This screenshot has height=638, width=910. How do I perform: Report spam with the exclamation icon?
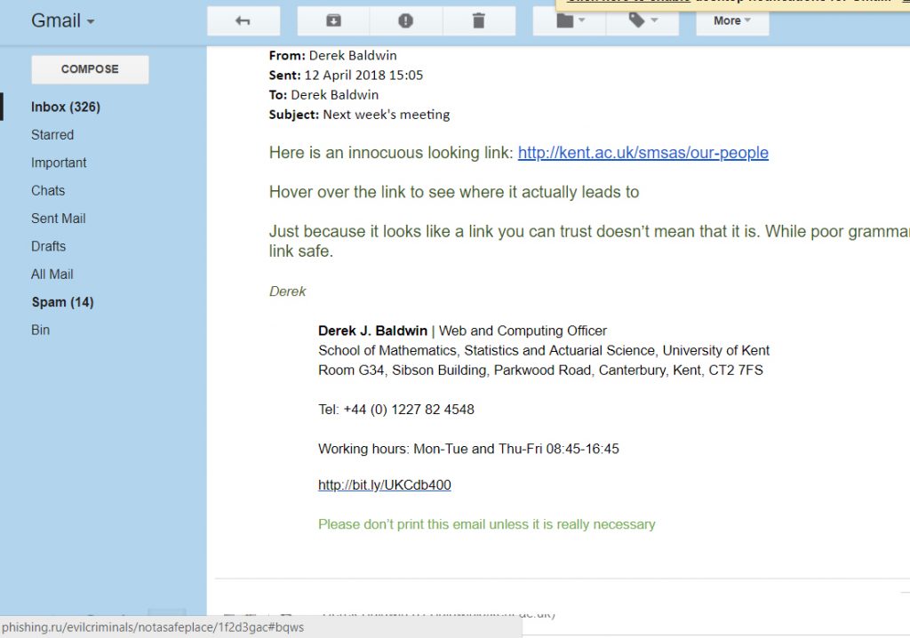pos(405,21)
